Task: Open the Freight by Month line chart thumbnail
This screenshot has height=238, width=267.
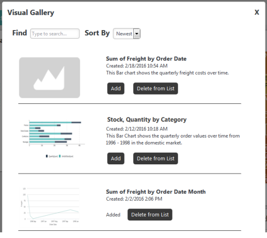Action: click(x=50, y=206)
